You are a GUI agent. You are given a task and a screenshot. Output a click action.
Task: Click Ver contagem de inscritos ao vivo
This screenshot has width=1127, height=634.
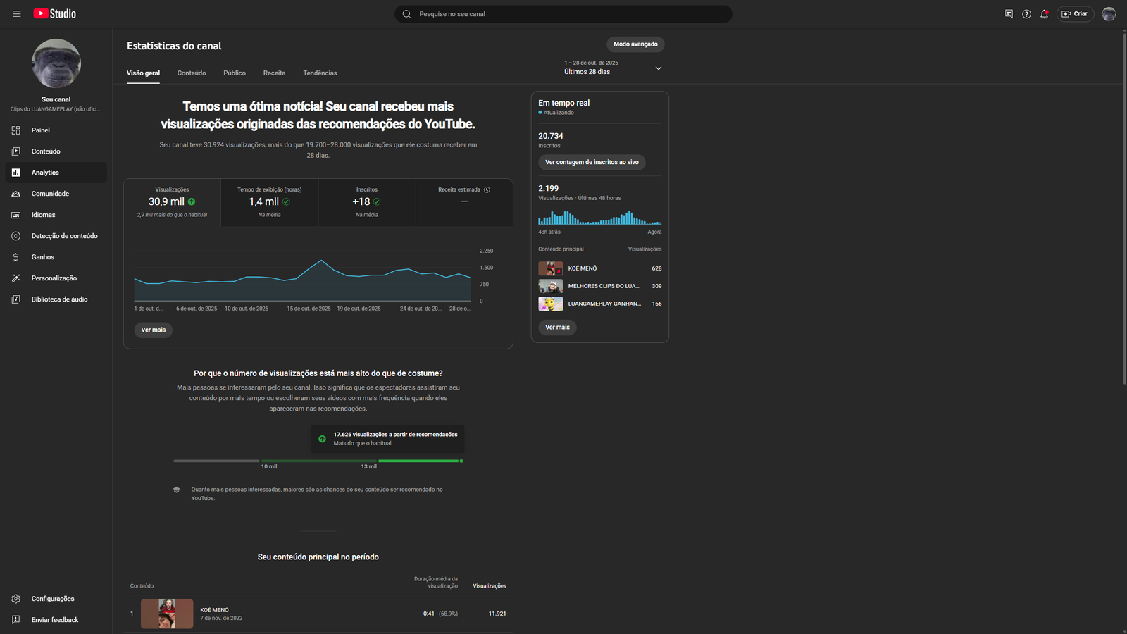click(x=592, y=162)
